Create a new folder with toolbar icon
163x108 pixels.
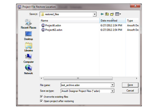click(x=112, y=14)
